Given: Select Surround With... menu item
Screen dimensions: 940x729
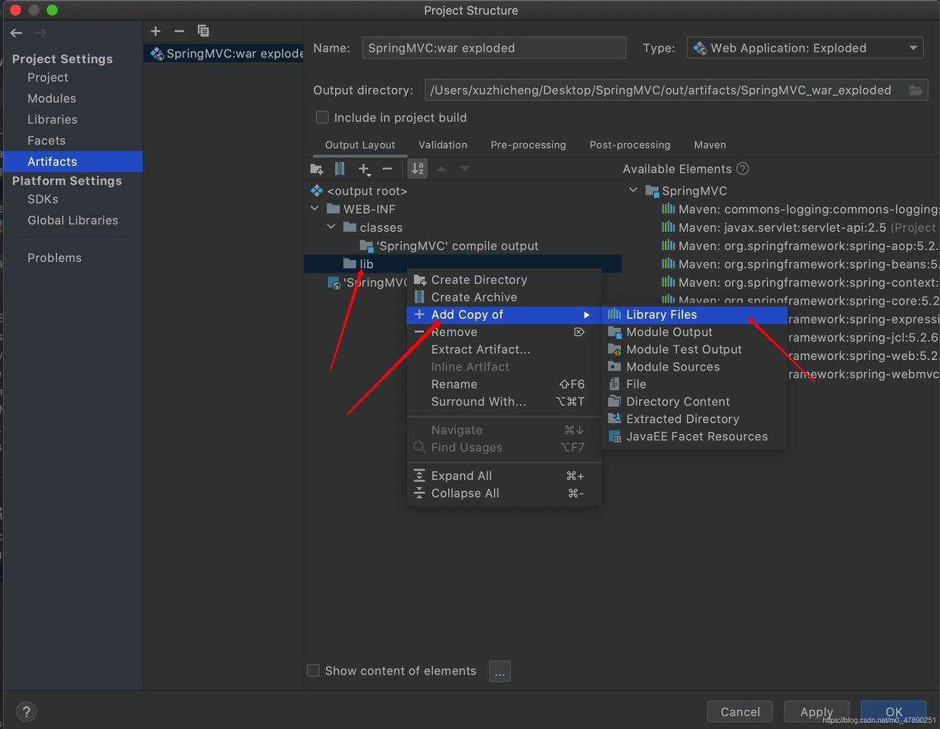Looking at the screenshot, I should point(504,402).
